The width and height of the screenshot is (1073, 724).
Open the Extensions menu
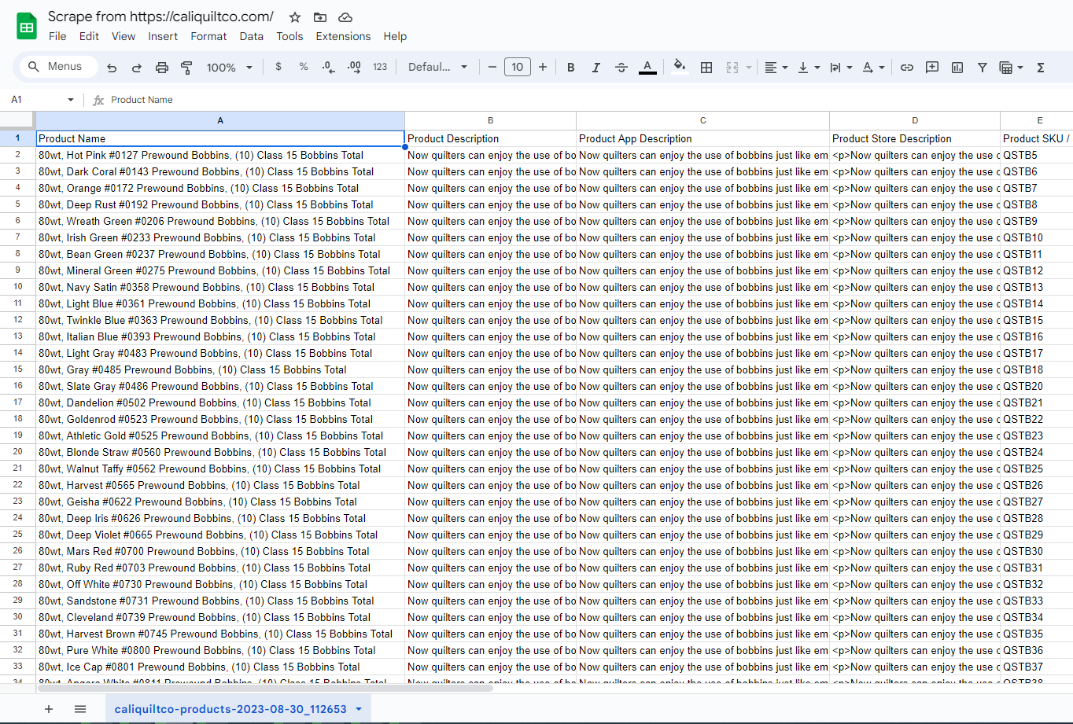tap(343, 36)
